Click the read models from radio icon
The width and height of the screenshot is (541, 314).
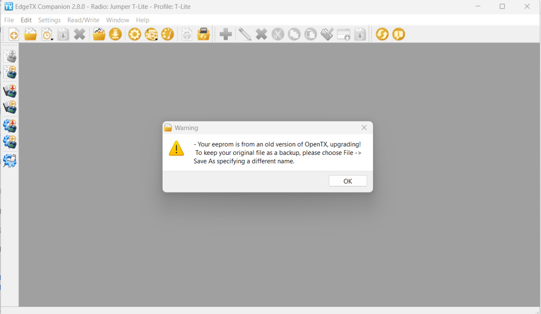point(10,72)
